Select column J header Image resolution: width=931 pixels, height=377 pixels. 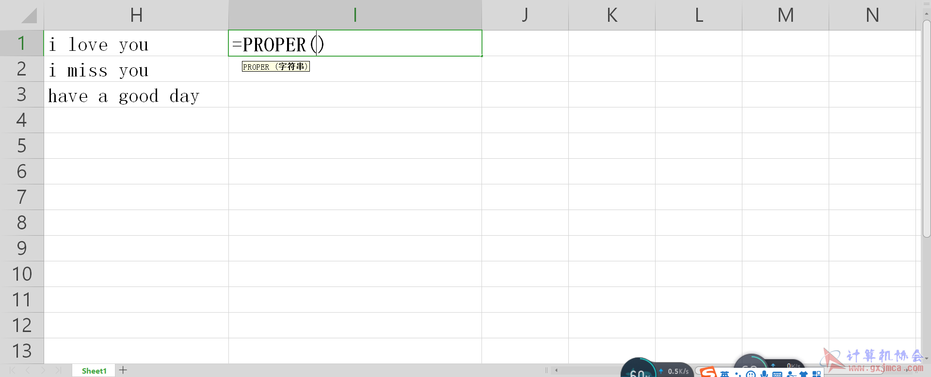(x=525, y=15)
